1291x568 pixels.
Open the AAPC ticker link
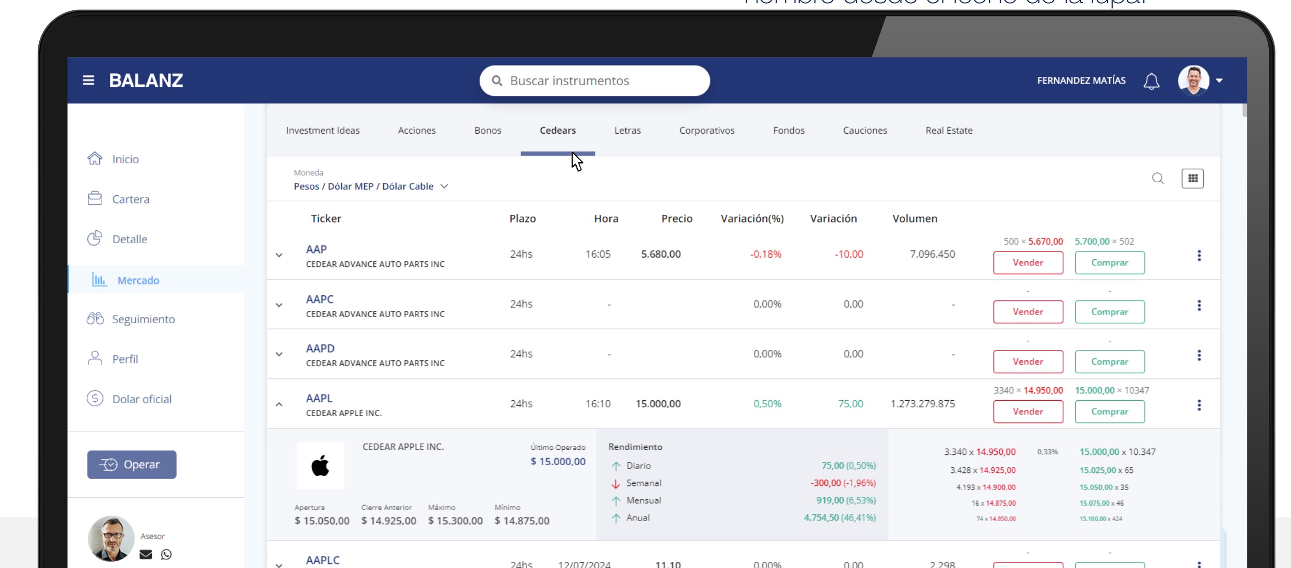pyautogui.click(x=320, y=299)
